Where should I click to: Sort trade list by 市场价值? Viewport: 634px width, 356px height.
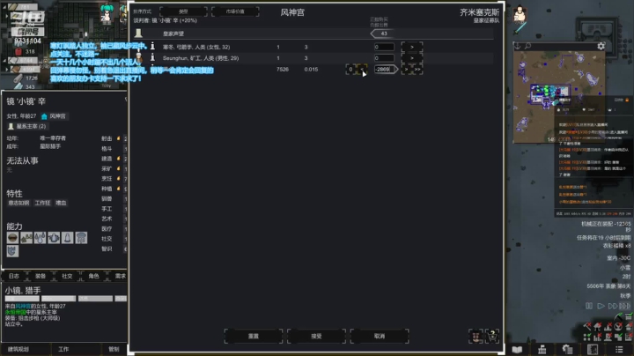point(235,11)
